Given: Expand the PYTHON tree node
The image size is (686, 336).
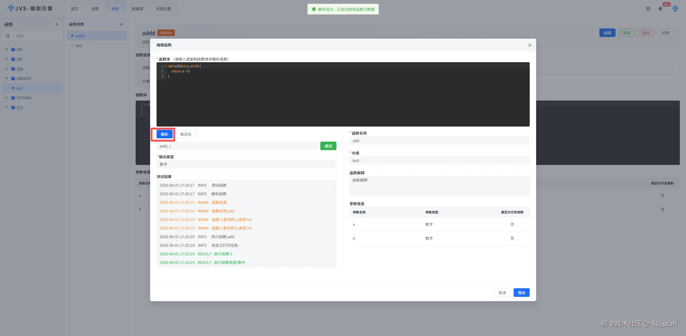Looking at the screenshot, I should click(6, 98).
